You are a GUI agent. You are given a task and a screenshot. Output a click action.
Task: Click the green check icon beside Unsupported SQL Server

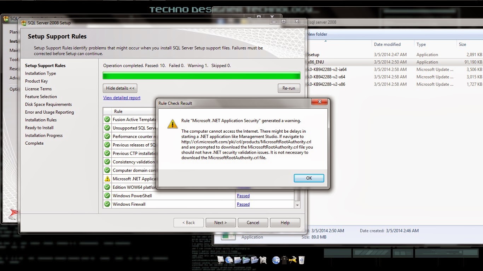[107, 128]
